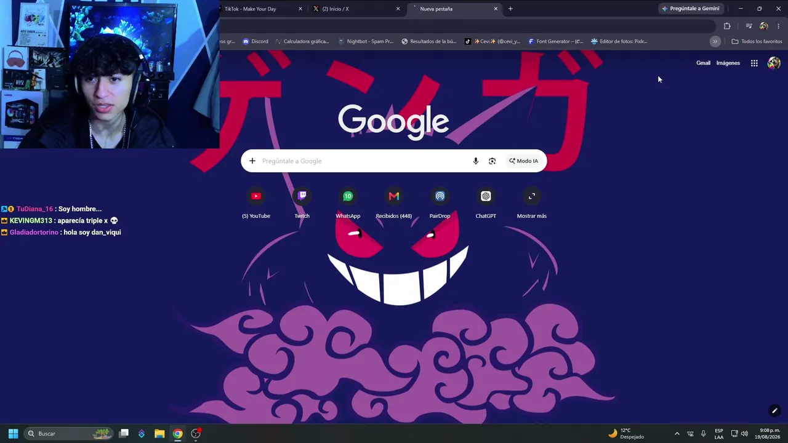Viewport: 788px width, 443px height.
Task: Open the Gmail Recibidos (448) shortcut
Action: point(394,204)
